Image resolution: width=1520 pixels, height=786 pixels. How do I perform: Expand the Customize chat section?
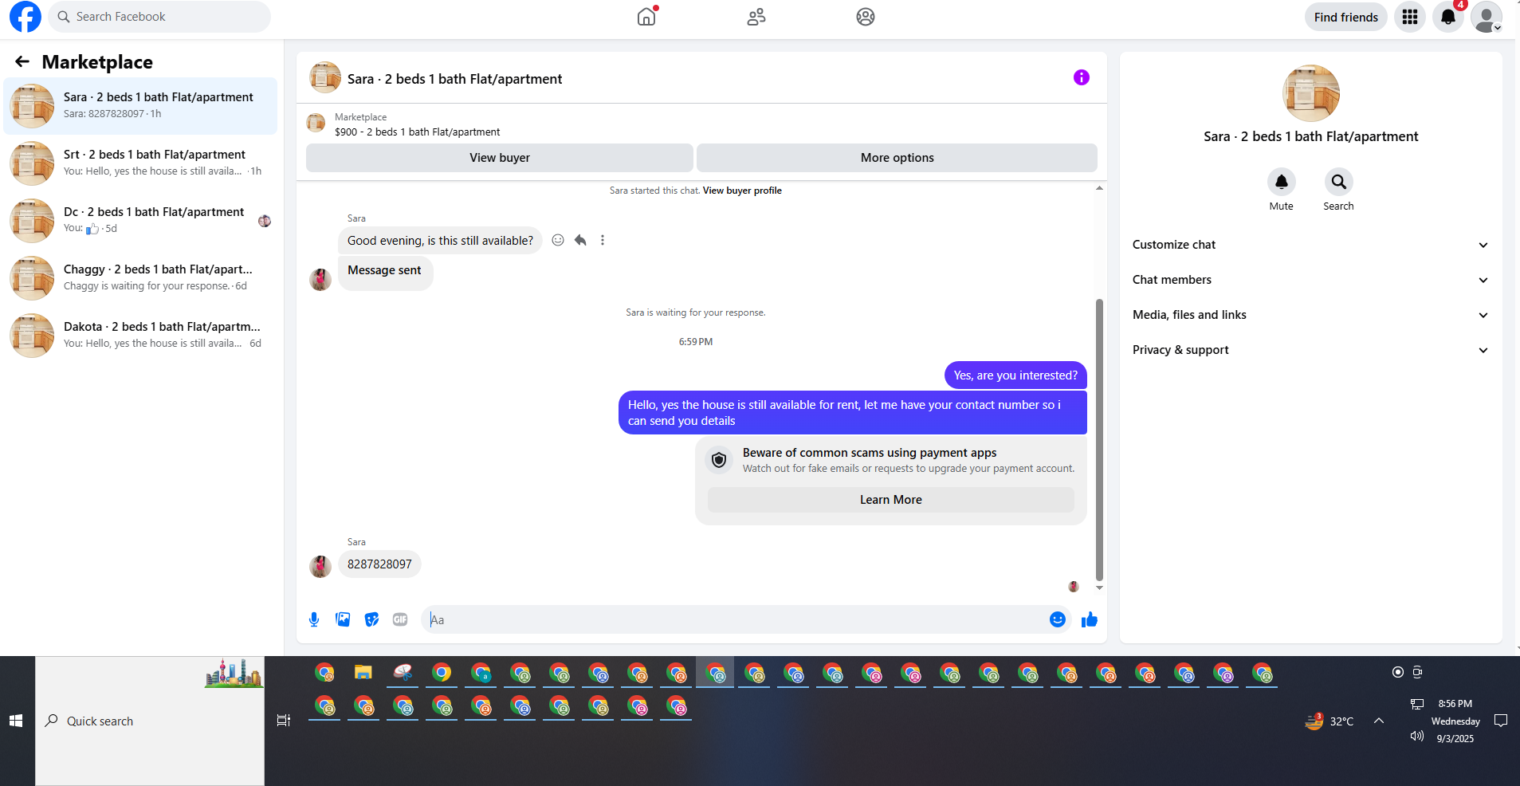pos(1310,245)
